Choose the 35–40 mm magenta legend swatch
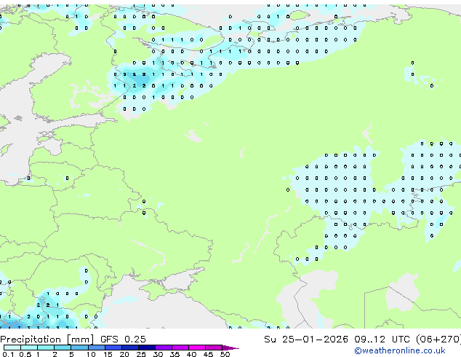 [x=180, y=348]
